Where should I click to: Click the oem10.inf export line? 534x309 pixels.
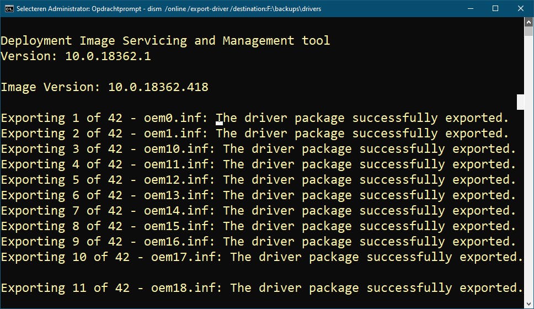click(258, 149)
